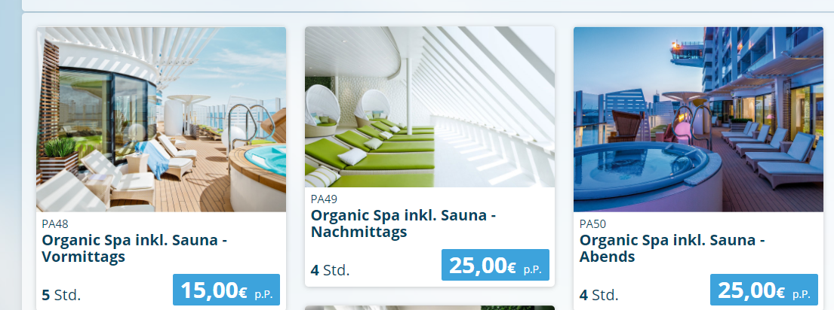Image resolution: width=834 pixels, height=310 pixels.
Task: Click the 4 Std. duration under Abends
Action: 599,295
